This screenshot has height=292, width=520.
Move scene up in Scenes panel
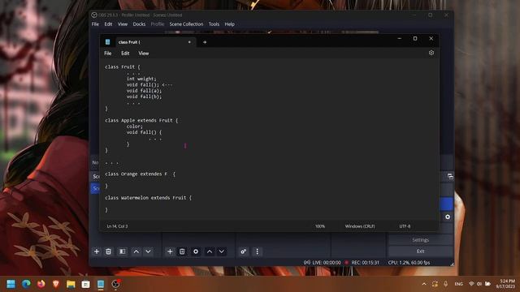[x=136, y=251]
